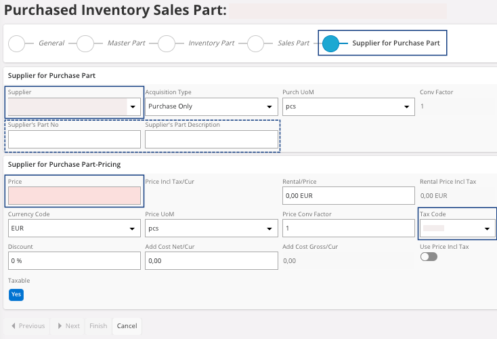
Task: Click the Discount percentage field
Action: tap(74, 260)
